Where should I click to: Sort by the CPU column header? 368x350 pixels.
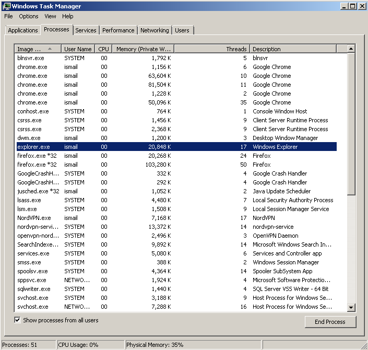103,49
